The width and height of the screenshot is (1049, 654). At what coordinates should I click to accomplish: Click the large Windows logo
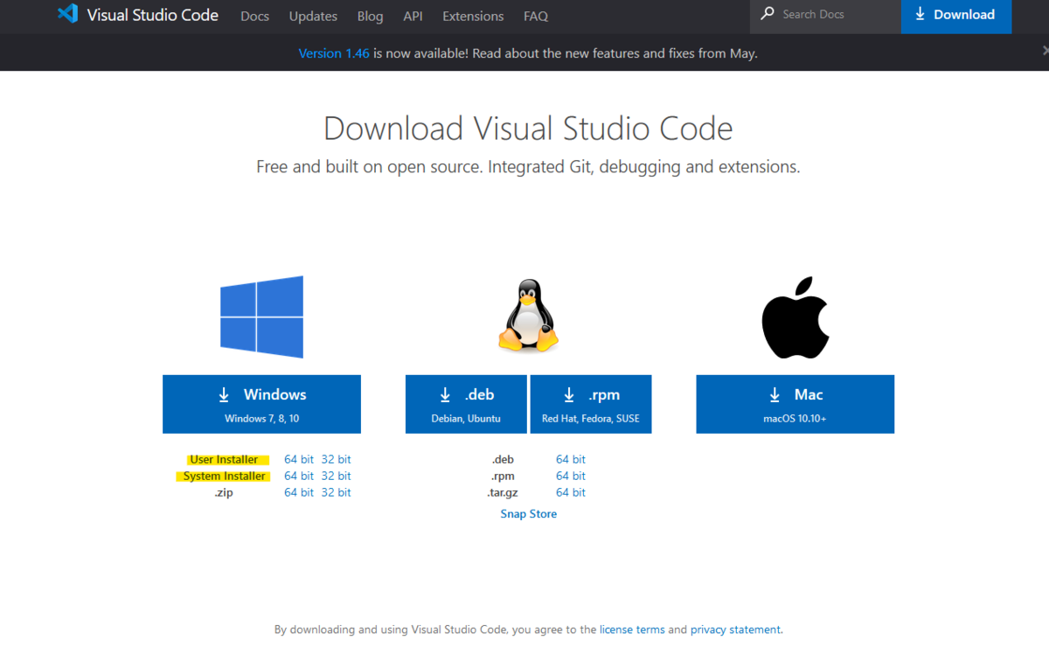coord(261,317)
